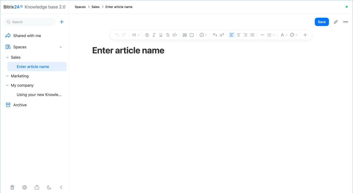The image size is (353, 193).
Task: Open the heading level dropdown
Action: [136, 35]
